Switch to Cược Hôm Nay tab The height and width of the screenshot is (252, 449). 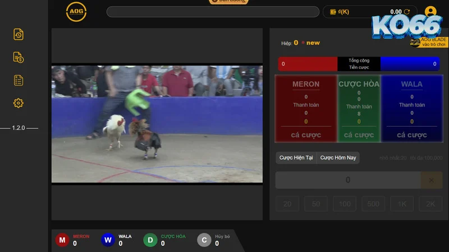338,158
